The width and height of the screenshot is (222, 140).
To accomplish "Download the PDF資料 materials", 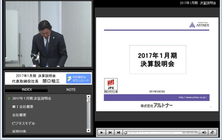I will 79,79.
